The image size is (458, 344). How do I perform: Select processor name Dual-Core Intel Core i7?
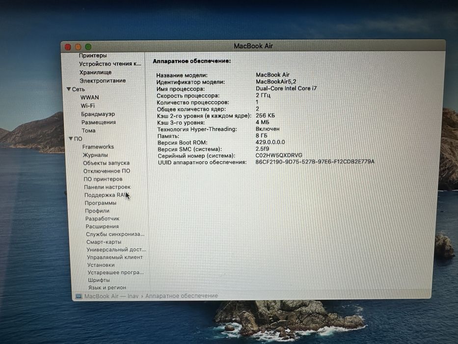[x=286, y=88]
